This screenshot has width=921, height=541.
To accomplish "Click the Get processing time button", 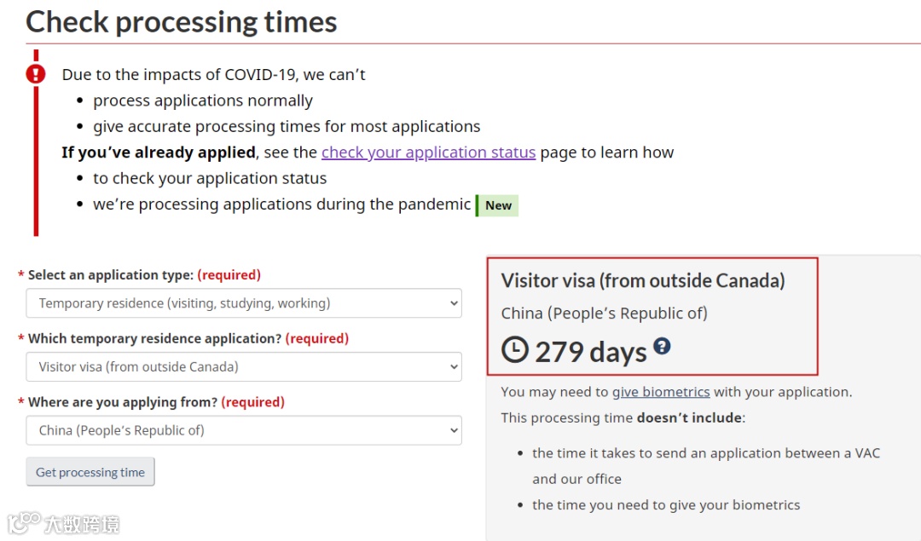I will click(90, 472).
